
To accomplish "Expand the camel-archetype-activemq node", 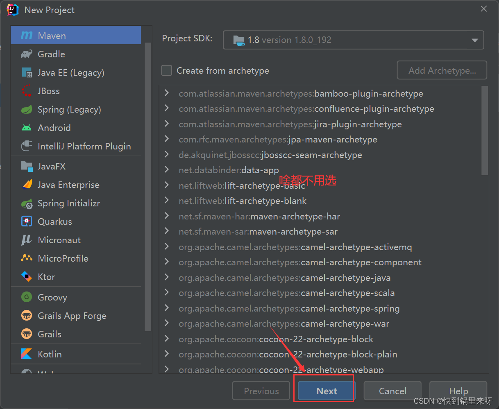I will click(x=167, y=246).
